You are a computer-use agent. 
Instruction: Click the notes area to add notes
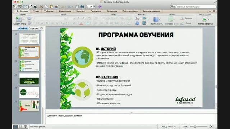[x=130, y=119]
